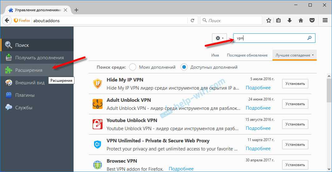
Task: Click the bookmark star icon in toolbar
Action: coord(269,21)
